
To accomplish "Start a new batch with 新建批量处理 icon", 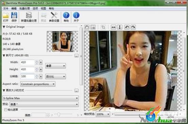I will point(29,17).
